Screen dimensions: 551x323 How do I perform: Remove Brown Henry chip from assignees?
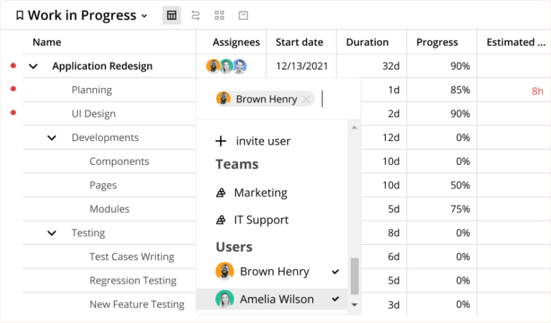[x=306, y=100]
